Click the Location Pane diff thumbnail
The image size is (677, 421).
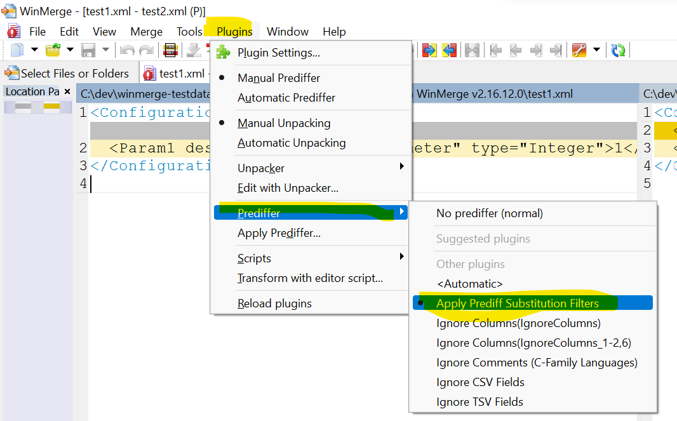(37, 107)
